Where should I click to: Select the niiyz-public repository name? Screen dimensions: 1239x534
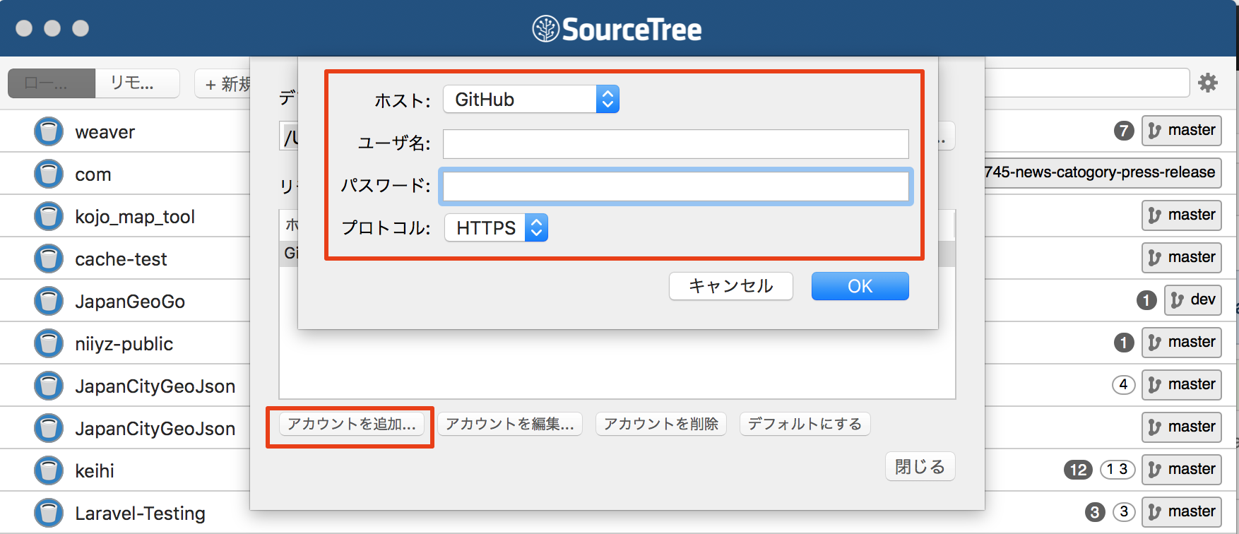[124, 344]
